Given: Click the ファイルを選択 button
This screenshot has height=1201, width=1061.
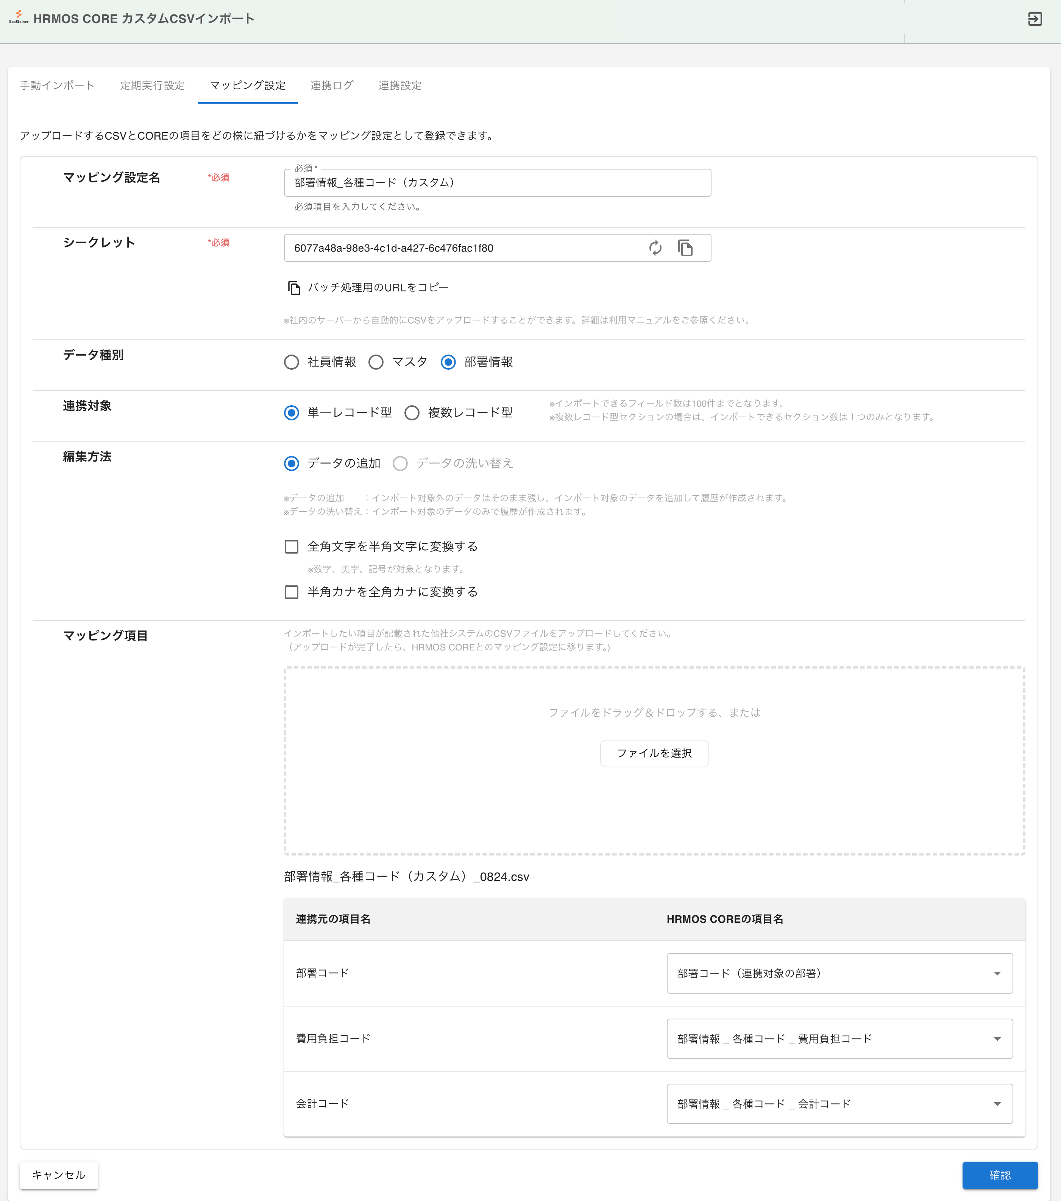Looking at the screenshot, I should pos(654,753).
